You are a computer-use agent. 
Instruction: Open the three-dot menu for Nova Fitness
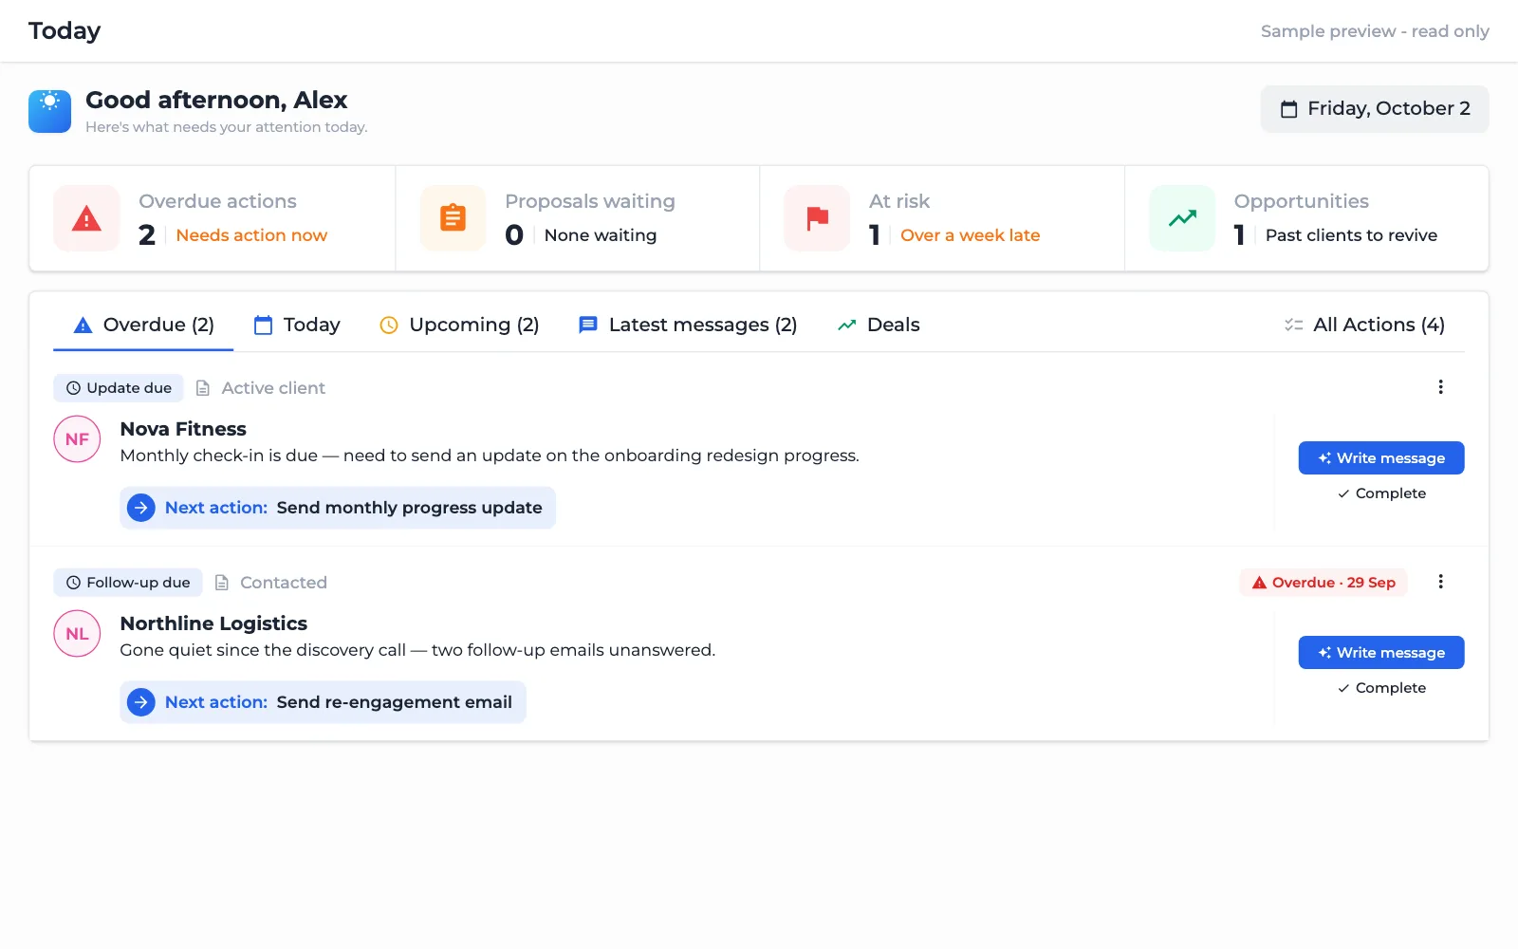[x=1440, y=387]
